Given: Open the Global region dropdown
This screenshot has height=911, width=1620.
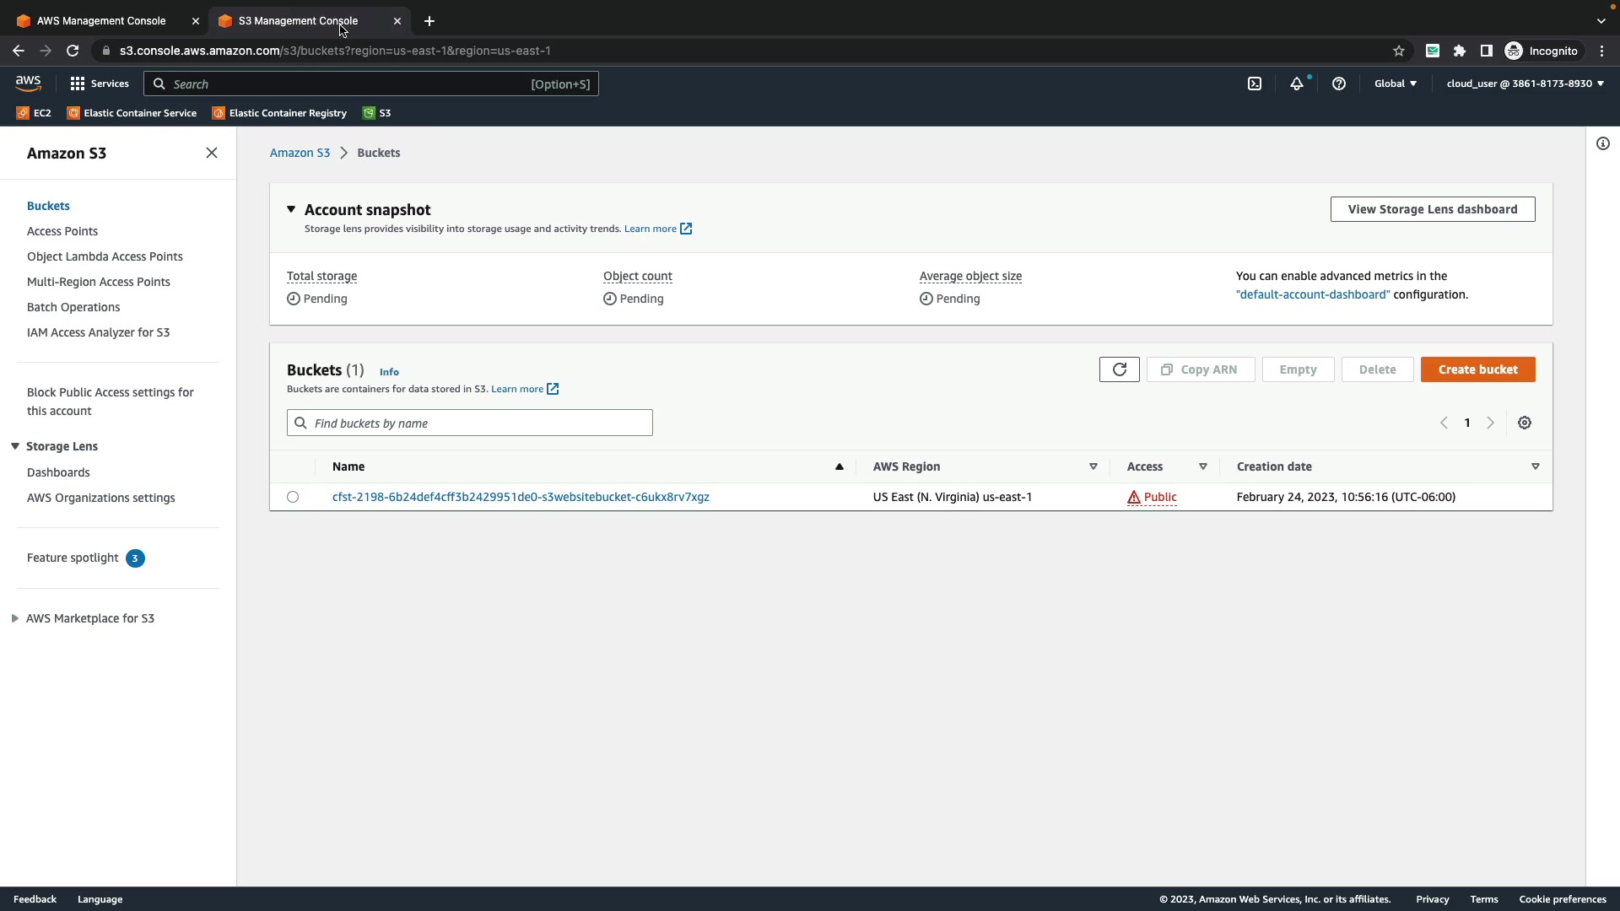Looking at the screenshot, I should tap(1396, 84).
